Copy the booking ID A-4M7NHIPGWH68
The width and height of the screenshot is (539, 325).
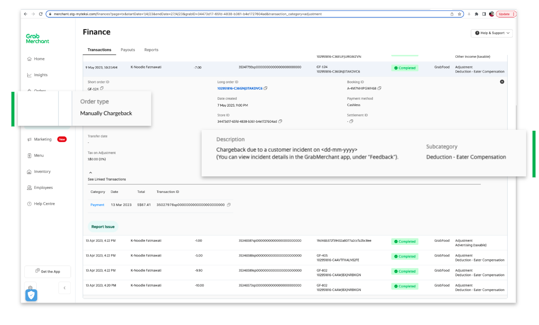[379, 88]
